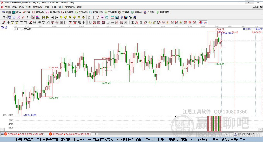Open the 9P四方形 tool
263x142 pixels.
pyautogui.click(x=53, y=12)
